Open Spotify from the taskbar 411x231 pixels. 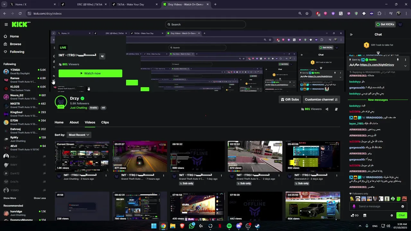tap(229, 226)
